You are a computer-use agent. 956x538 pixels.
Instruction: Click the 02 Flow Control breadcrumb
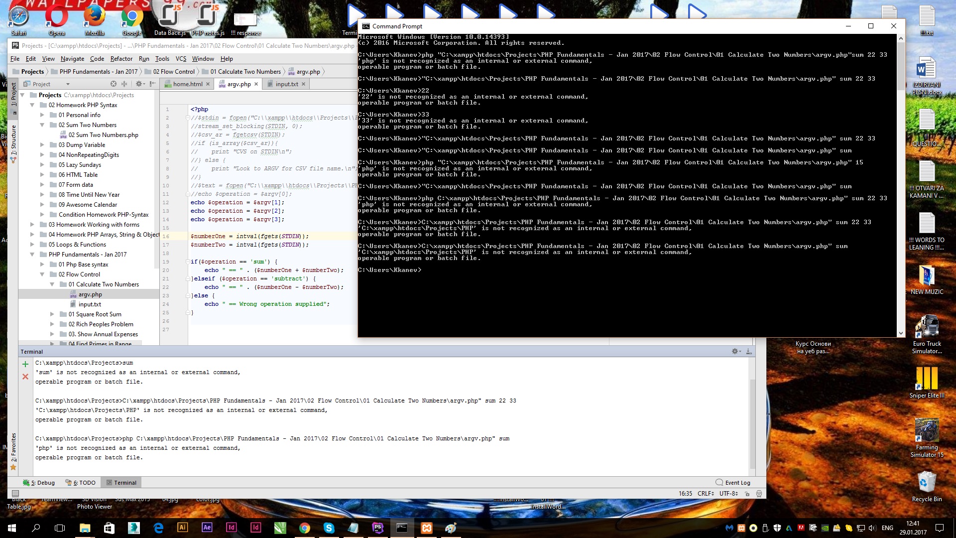[174, 72]
